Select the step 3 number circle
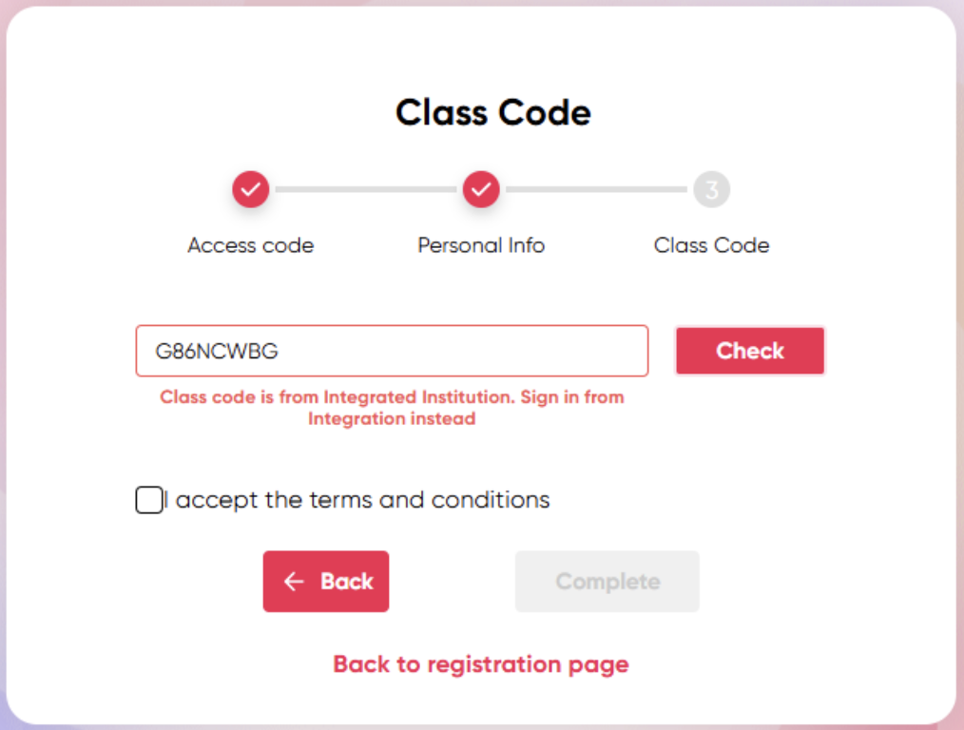This screenshot has width=964, height=730. click(711, 190)
